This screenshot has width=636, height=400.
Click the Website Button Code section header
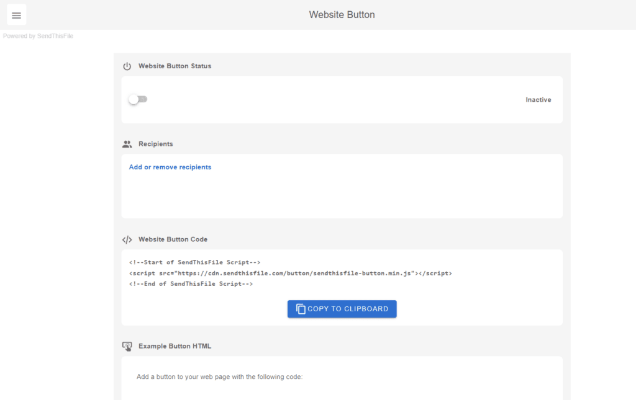[173, 239]
